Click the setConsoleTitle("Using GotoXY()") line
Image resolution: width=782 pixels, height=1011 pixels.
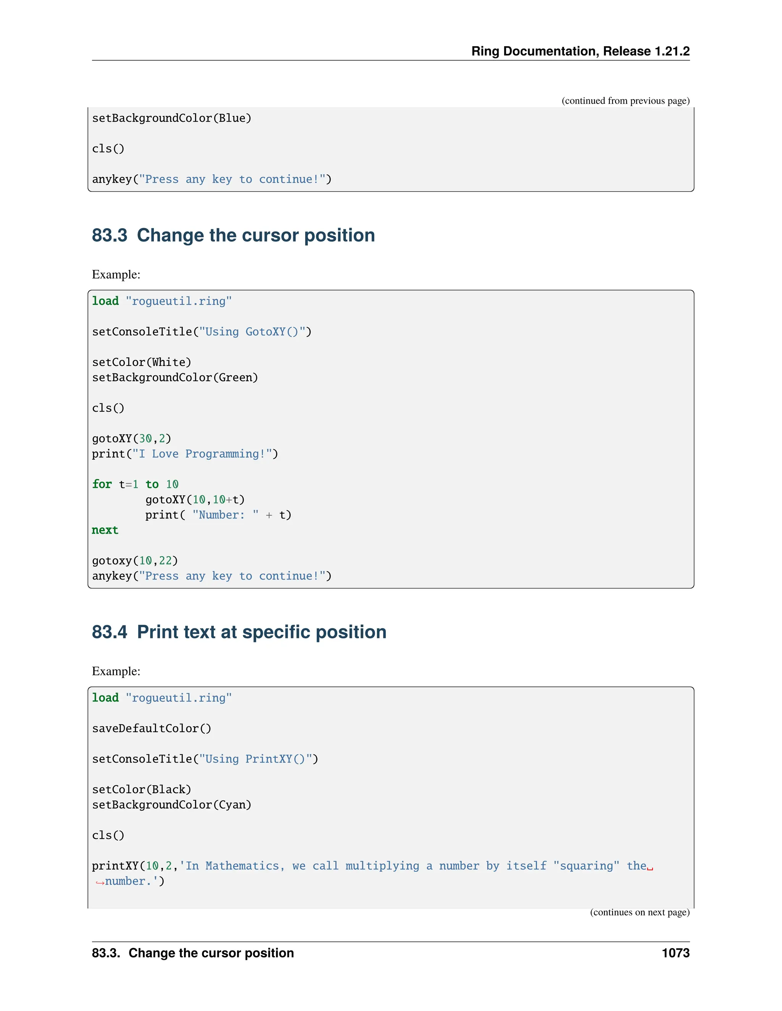tap(202, 332)
